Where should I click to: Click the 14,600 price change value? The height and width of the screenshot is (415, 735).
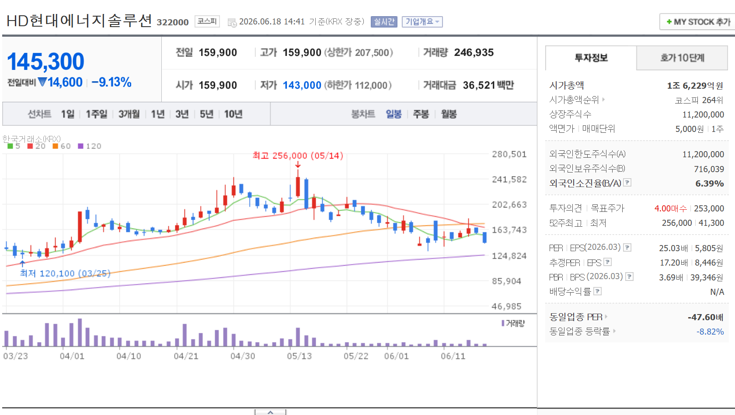(65, 82)
